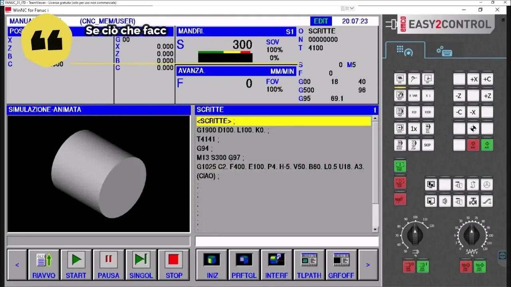
Task: Toggle SINGLE BLOCK key
Action: (400, 145)
